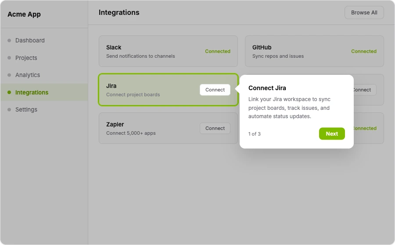Select the GitHub integration card

pyautogui.click(x=314, y=51)
